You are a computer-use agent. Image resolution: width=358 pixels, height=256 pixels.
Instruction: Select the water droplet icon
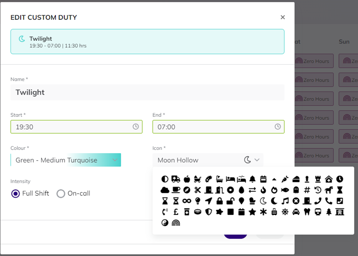tap(241, 190)
